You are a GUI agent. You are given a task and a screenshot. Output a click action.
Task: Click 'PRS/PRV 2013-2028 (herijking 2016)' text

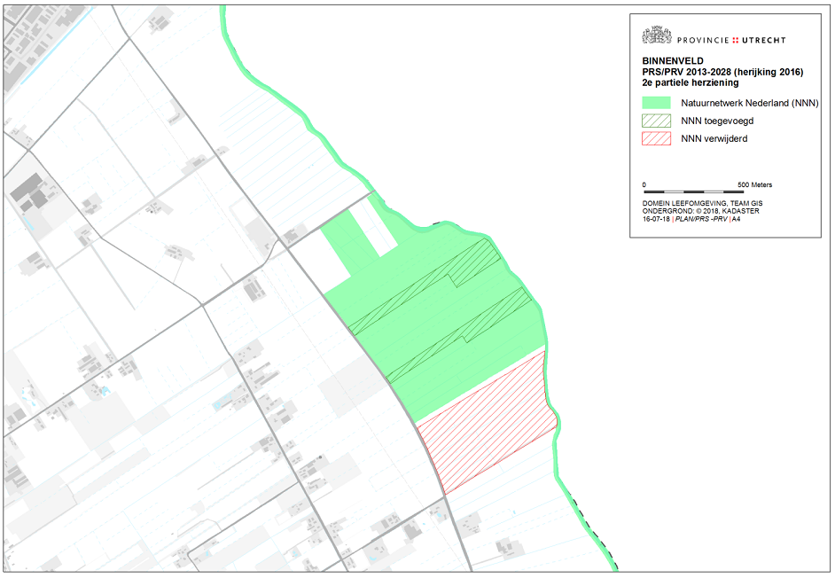click(x=722, y=72)
